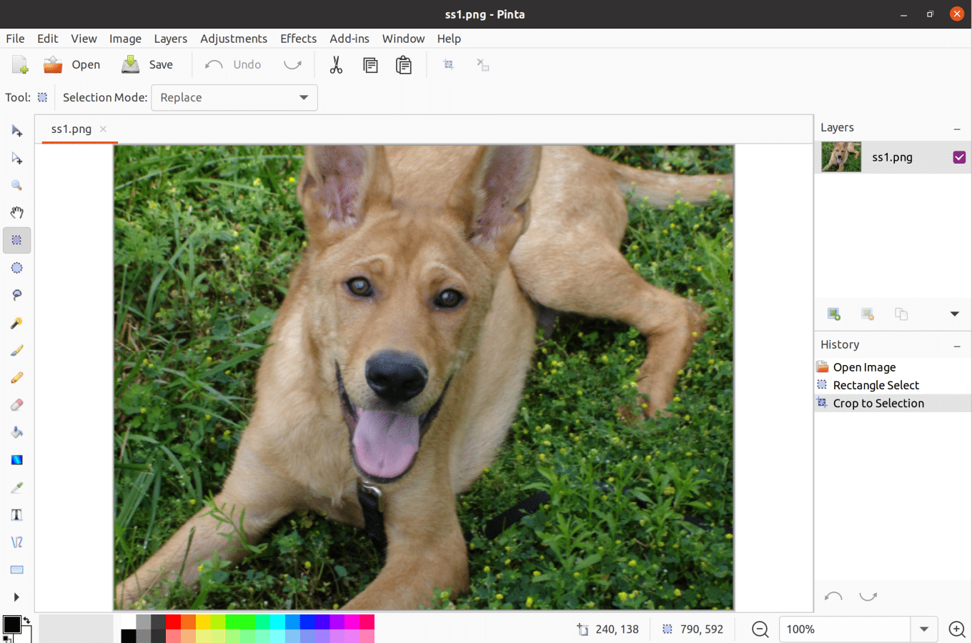
Task: Jump to Rectangle Select history step
Action: coord(876,385)
